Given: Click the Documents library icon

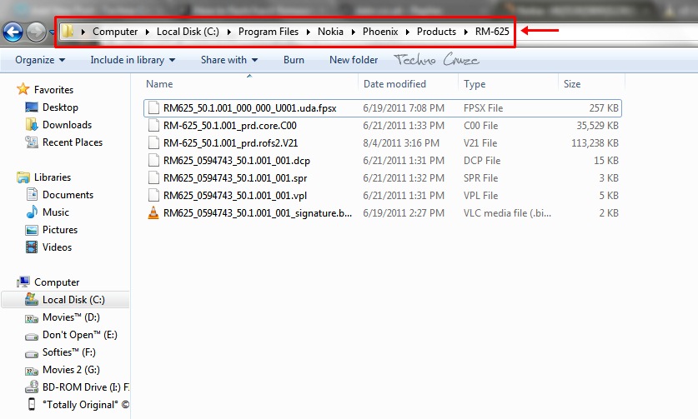Looking at the screenshot, I should click(x=32, y=194).
